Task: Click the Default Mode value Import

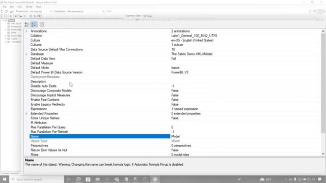Action: tap(175, 68)
